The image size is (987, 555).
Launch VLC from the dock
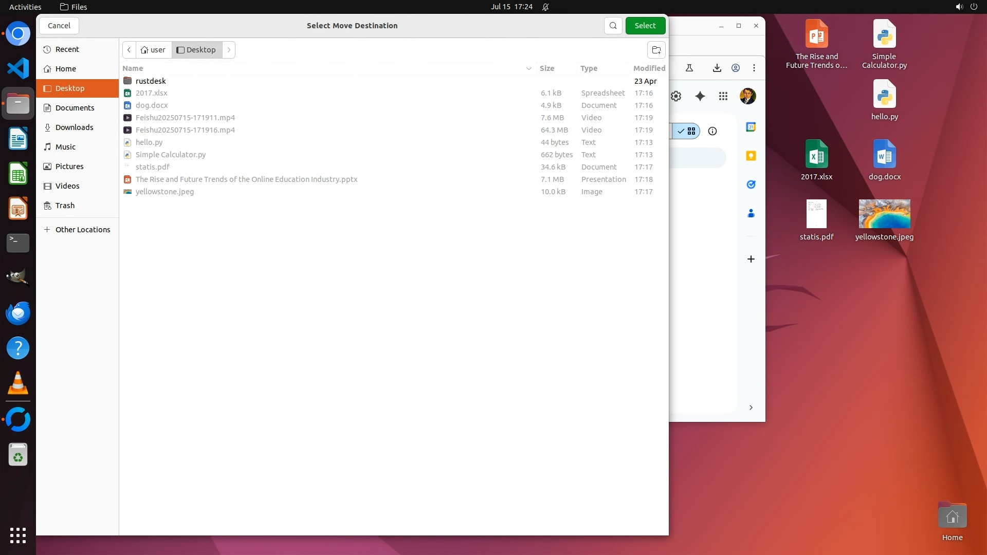point(18,383)
